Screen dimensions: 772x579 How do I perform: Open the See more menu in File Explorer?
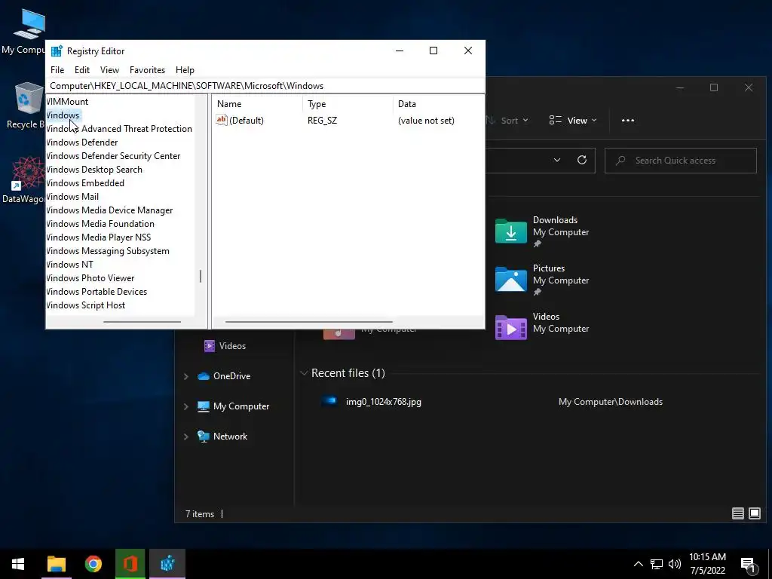point(628,121)
